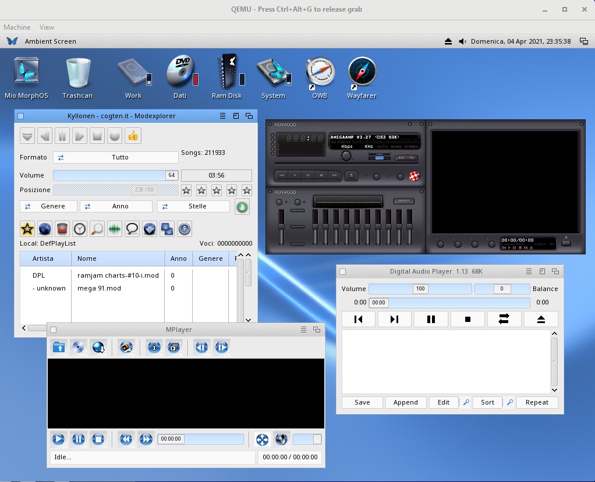Mute audio with MPlayer speaker icon
The image size is (595, 482).
click(x=281, y=439)
